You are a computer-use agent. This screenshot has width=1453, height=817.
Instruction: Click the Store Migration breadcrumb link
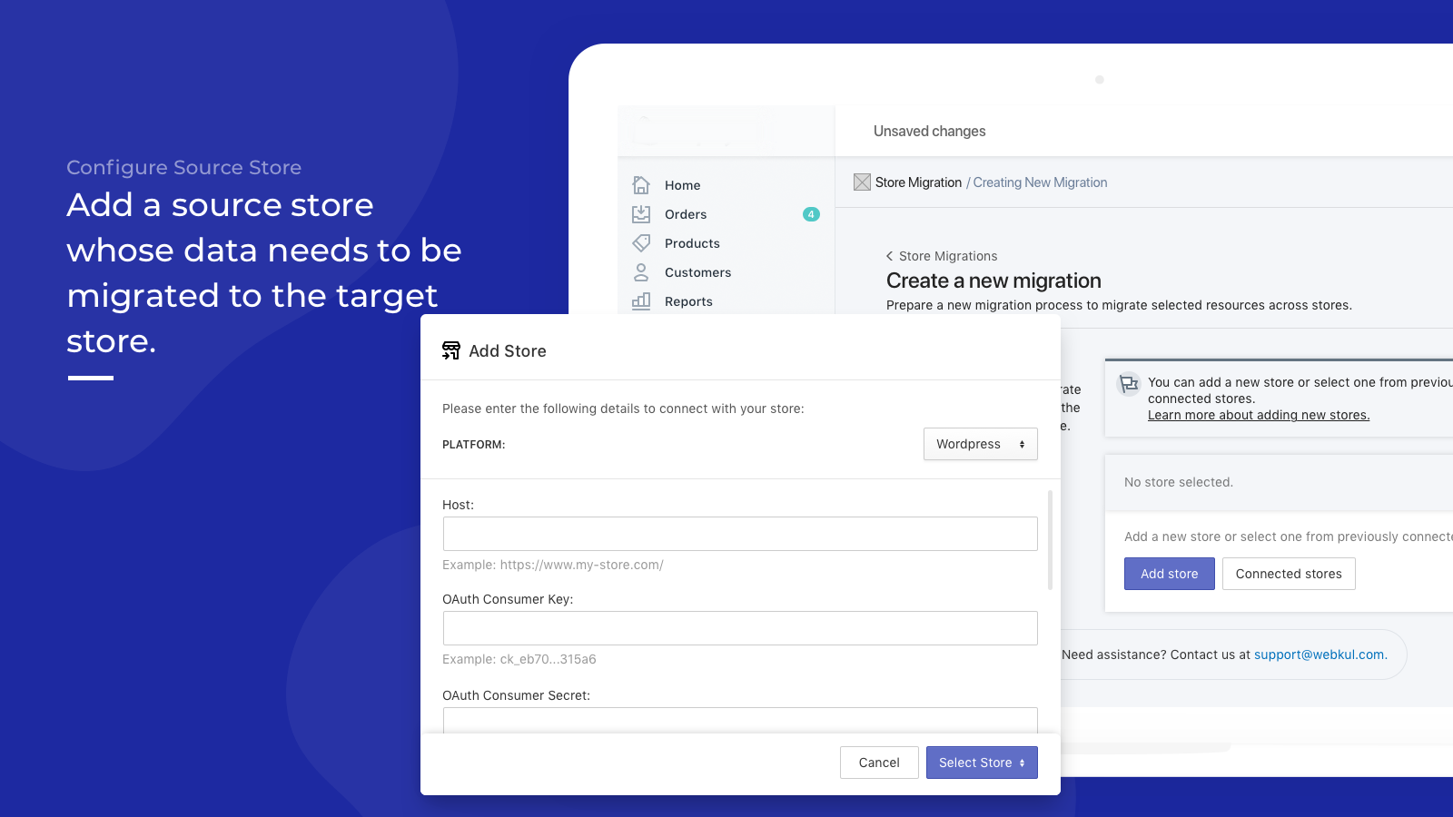(917, 182)
